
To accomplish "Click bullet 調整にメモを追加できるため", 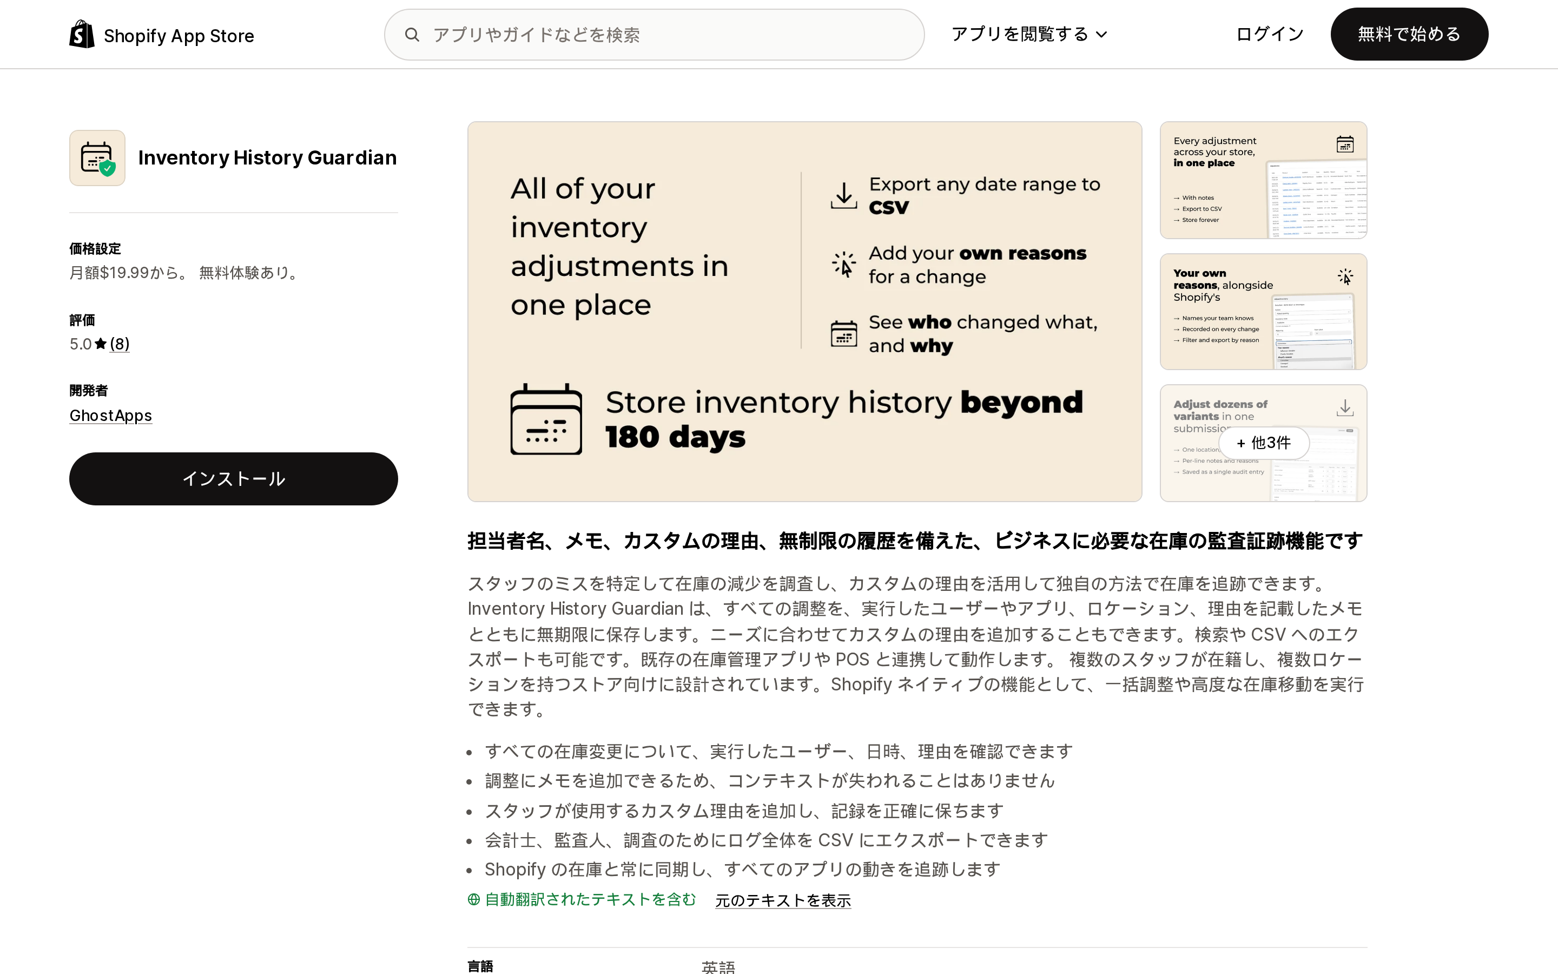I will pyautogui.click(x=769, y=781).
